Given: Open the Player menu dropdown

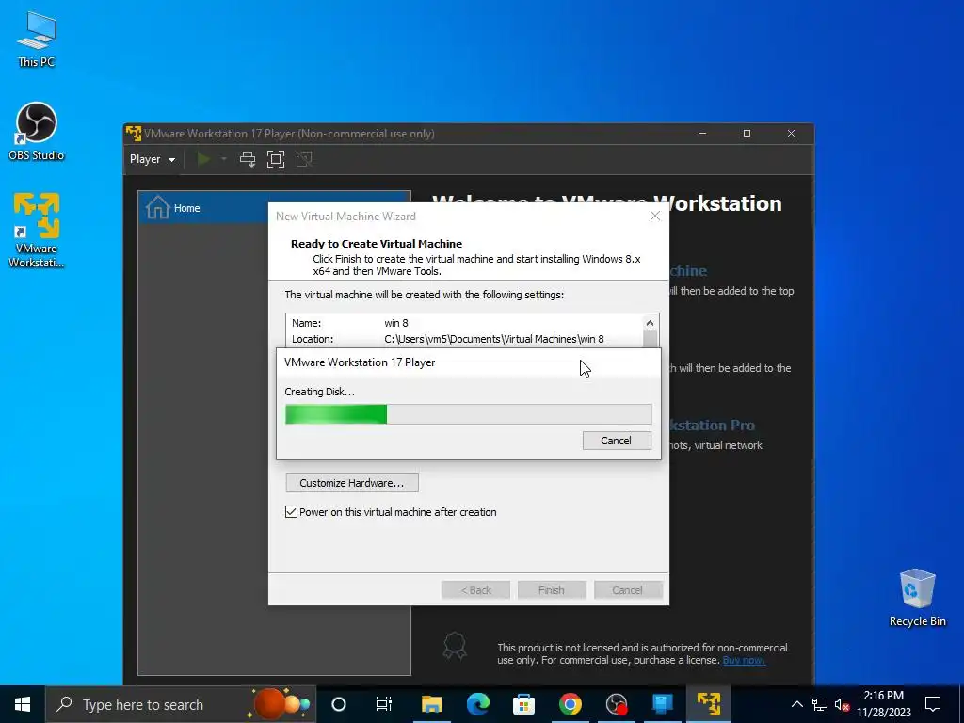Looking at the screenshot, I should (x=152, y=159).
